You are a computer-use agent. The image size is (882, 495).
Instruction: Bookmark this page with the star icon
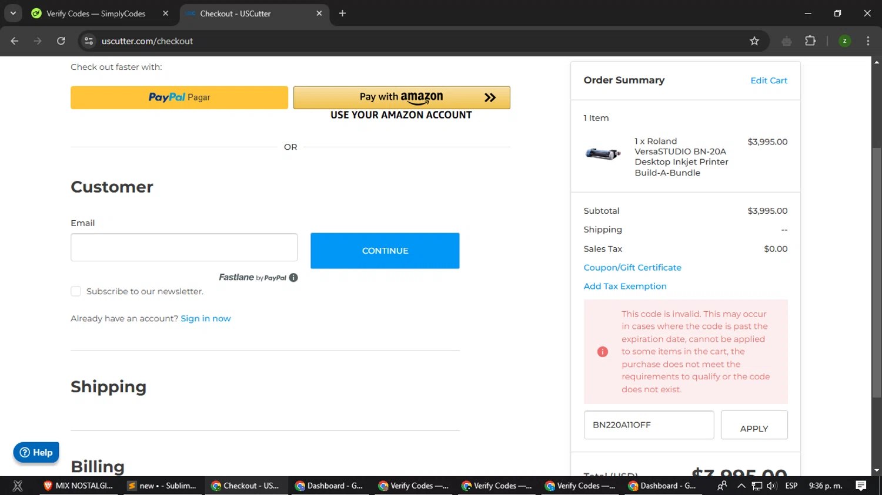tap(754, 41)
